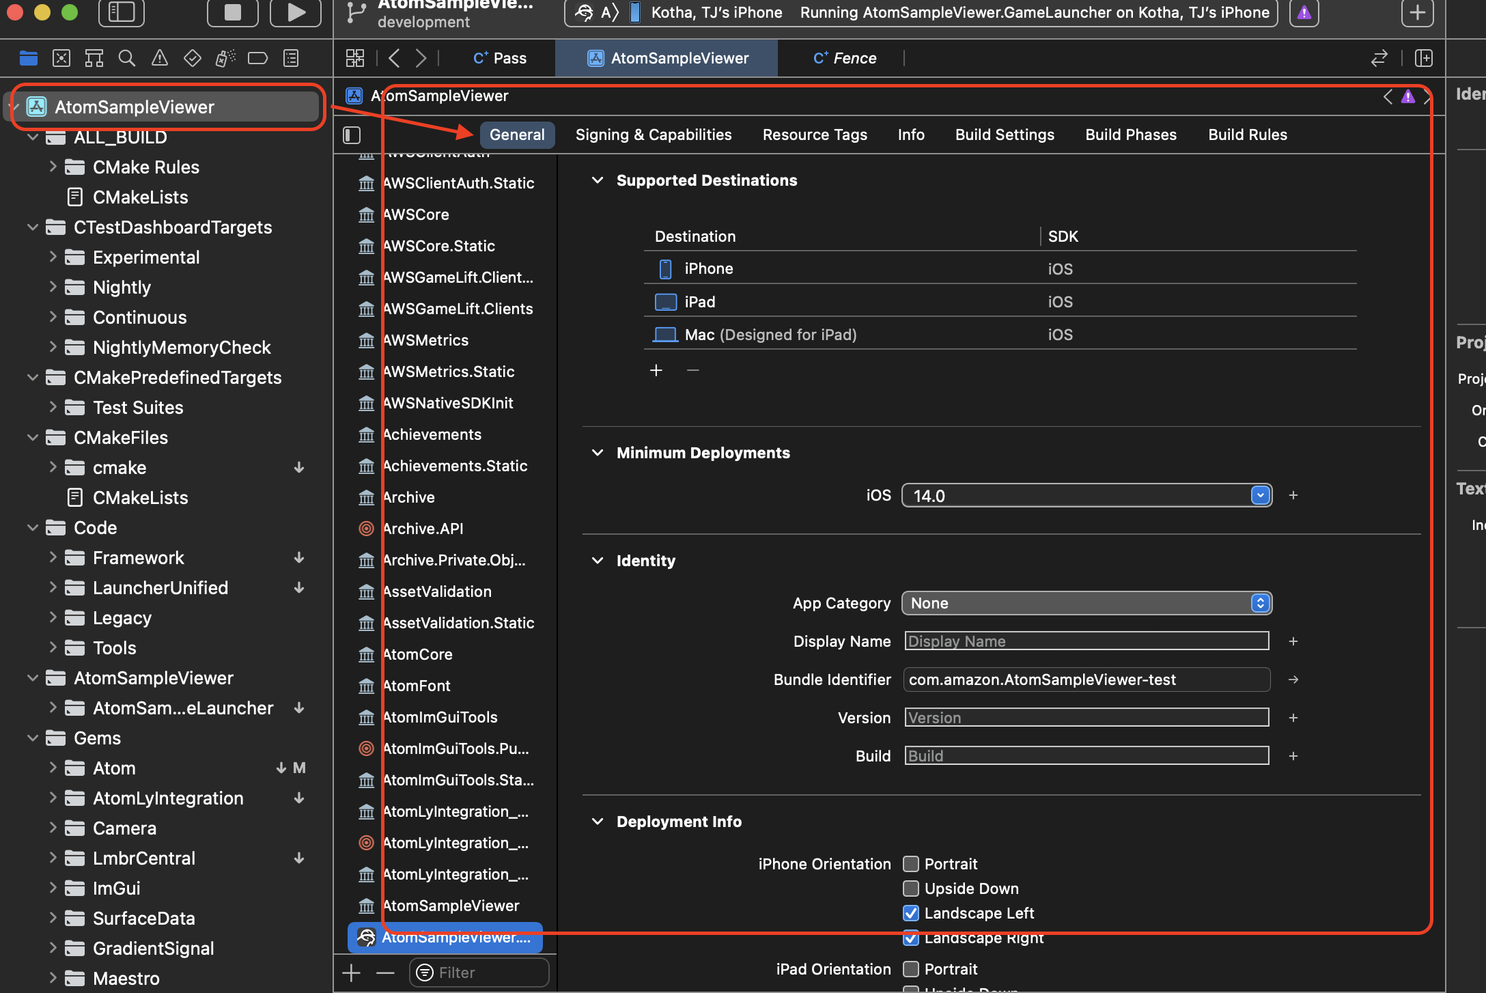This screenshot has width=1486, height=993.
Task: Open the Breakpoint navigator icon
Action: pos(257,59)
